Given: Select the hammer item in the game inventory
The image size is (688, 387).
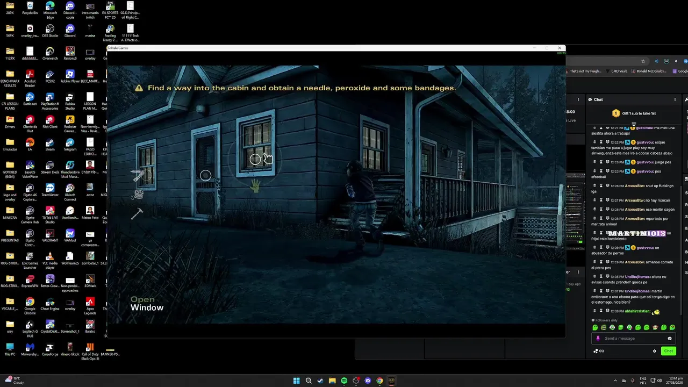Looking at the screenshot, I should coord(137,213).
